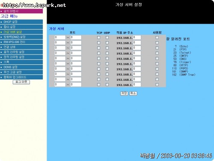The height and width of the screenshot is (161, 214).
Task: Click the '110 (POP3)' port entry
Action: click(x=180, y=68)
